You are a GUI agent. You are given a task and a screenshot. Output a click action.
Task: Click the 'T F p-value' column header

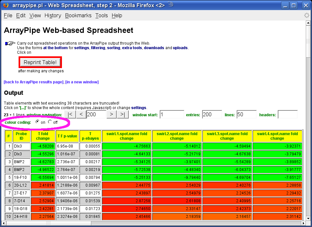[x=67, y=136]
